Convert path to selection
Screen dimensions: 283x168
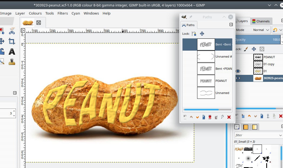(210, 117)
